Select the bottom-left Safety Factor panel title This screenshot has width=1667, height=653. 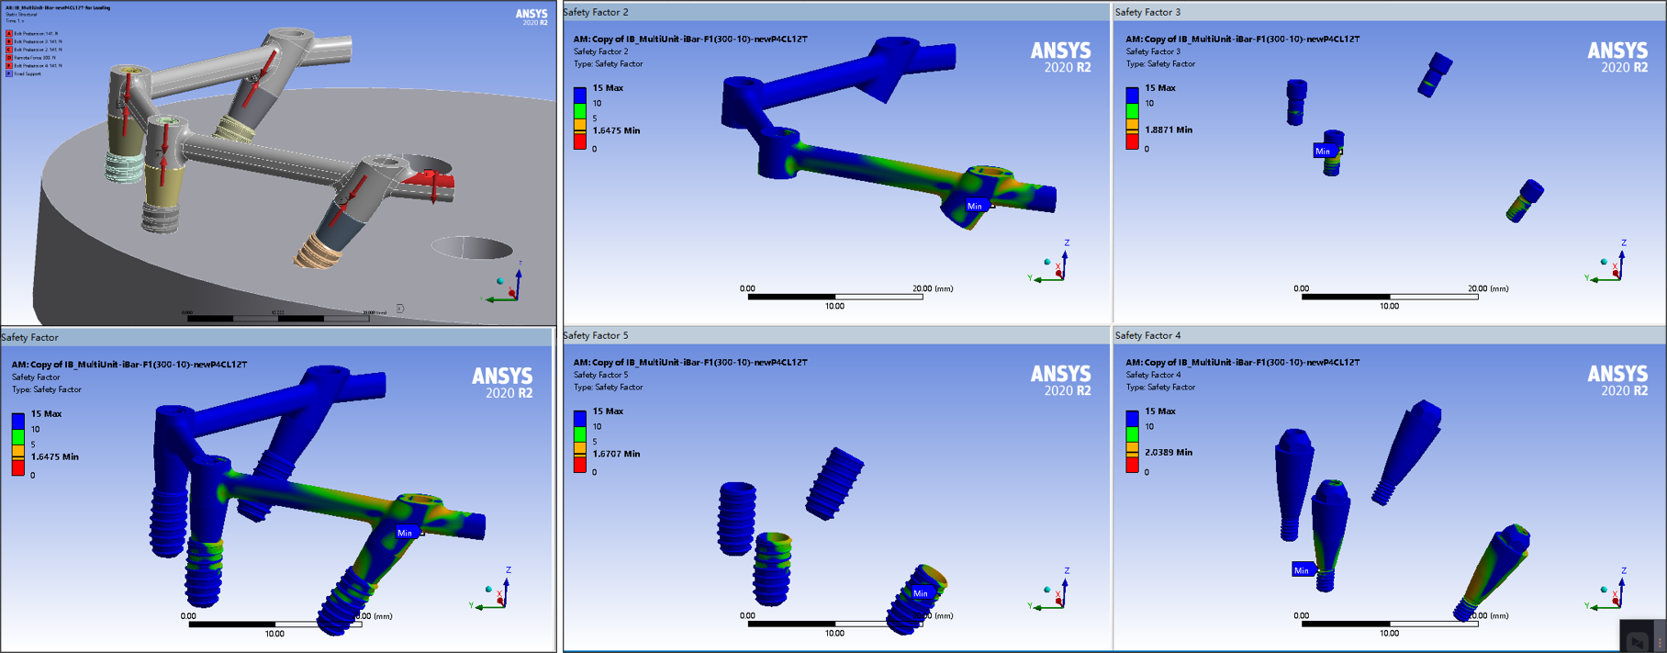(x=29, y=337)
